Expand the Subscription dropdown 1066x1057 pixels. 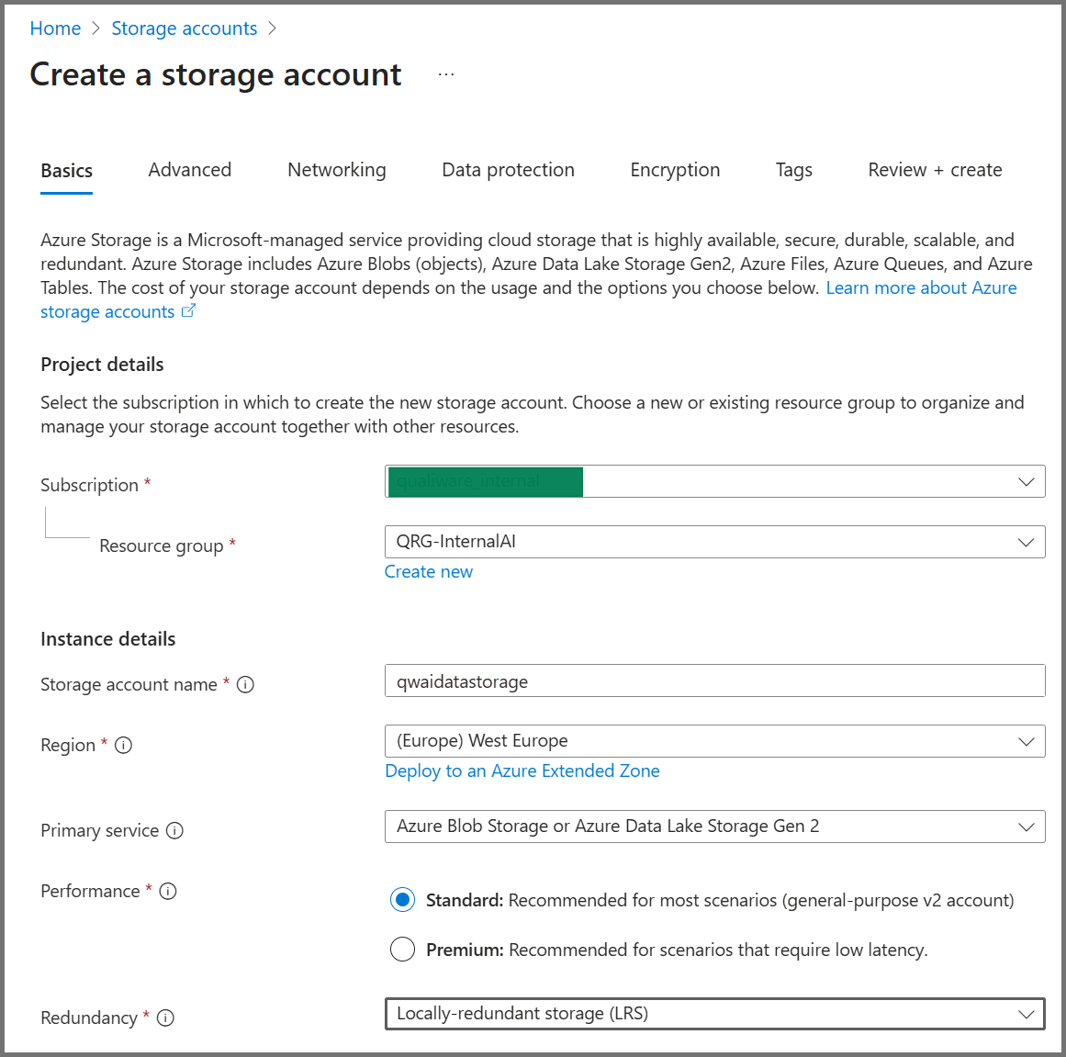tap(714, 481)
